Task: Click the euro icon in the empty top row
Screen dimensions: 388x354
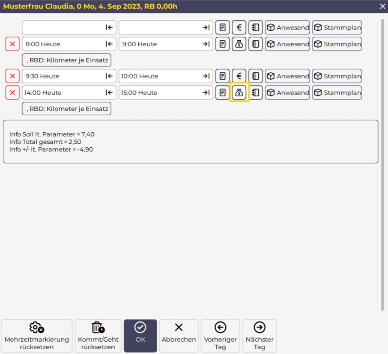Action: tap(239, 28)
